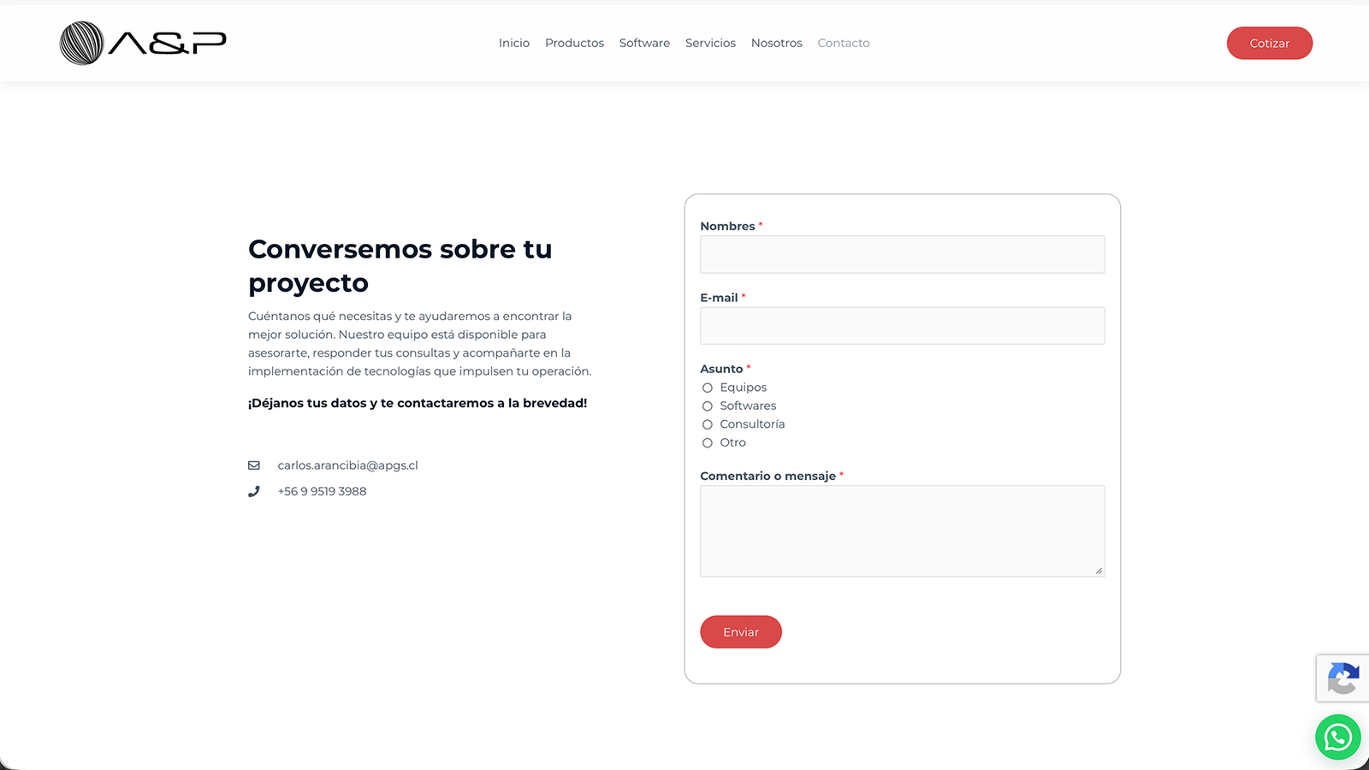This screenshot has height=770, width=1369.
Task: Click the A&P logo in the header
Action: [x=143, y=43]
